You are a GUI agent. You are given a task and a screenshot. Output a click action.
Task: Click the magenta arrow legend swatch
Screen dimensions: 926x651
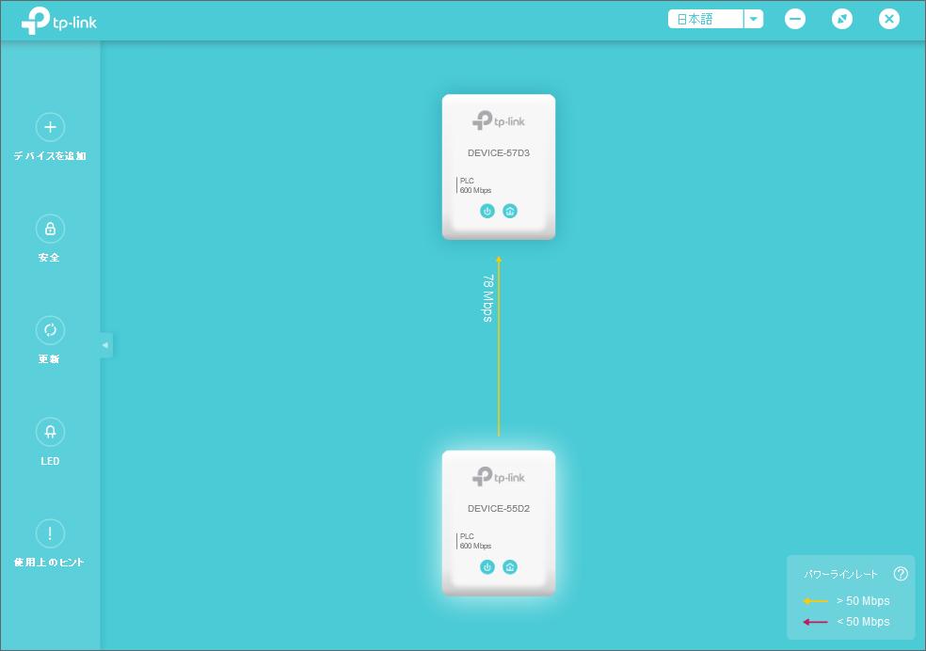816,622
